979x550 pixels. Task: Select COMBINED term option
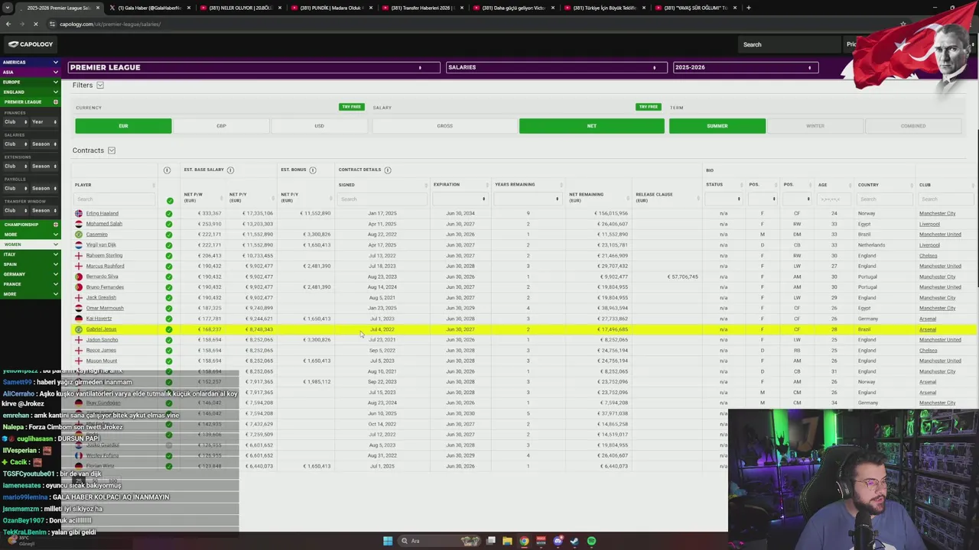(x=913, y=126)
